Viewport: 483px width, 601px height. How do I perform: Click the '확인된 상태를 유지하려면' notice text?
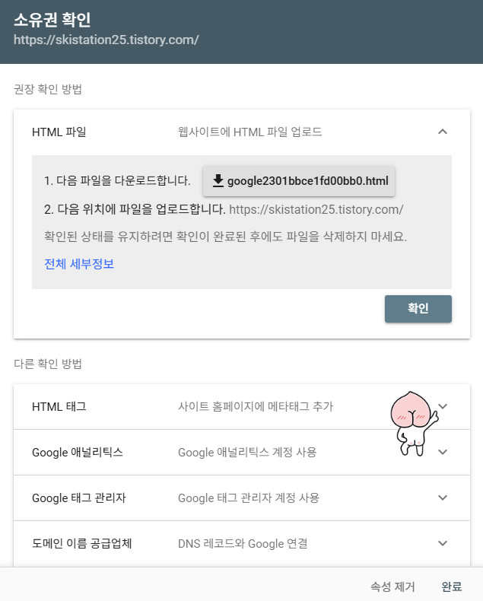[x=225, y=236]
